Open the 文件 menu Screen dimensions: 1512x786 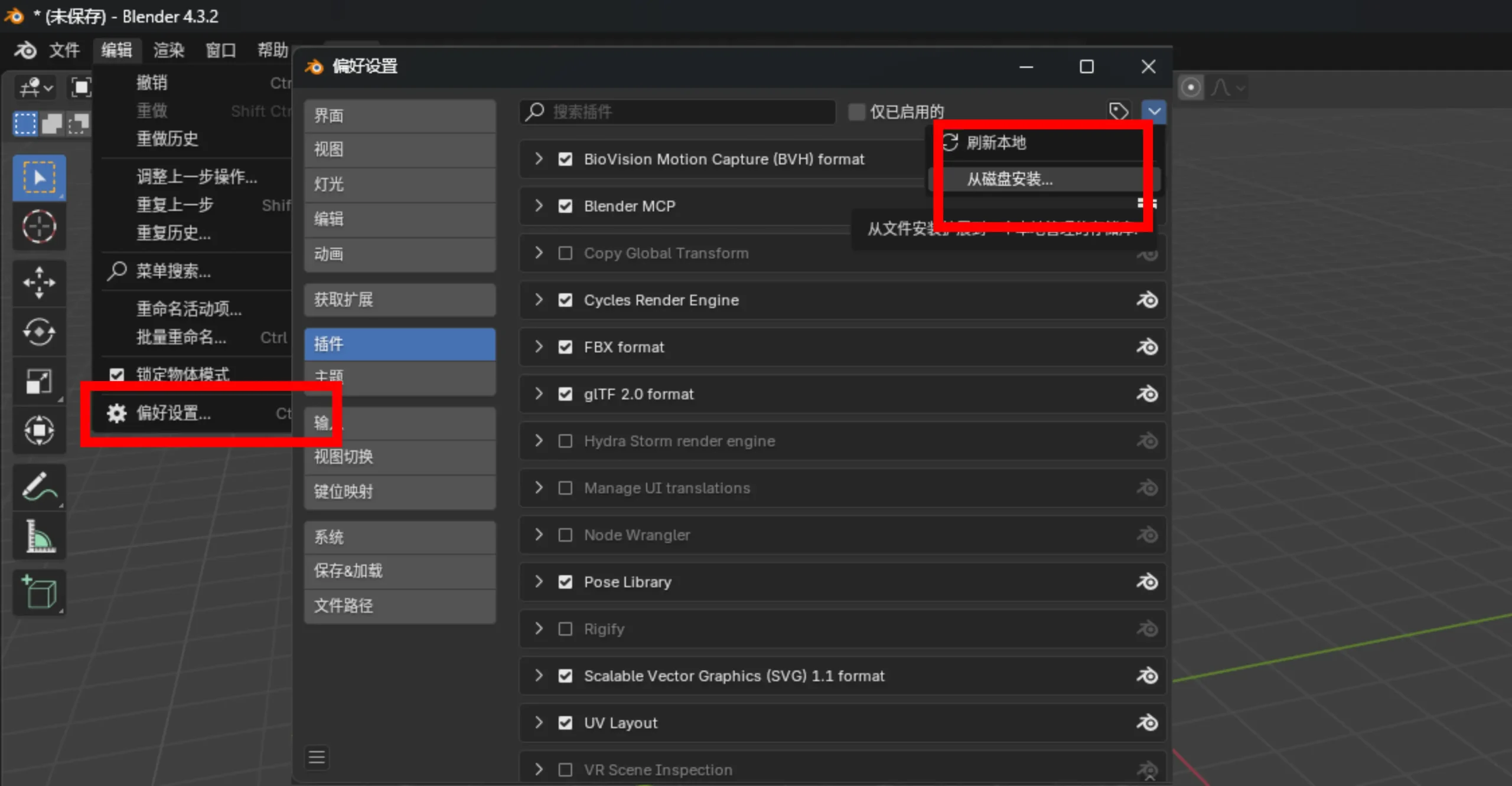click(64, 50)
